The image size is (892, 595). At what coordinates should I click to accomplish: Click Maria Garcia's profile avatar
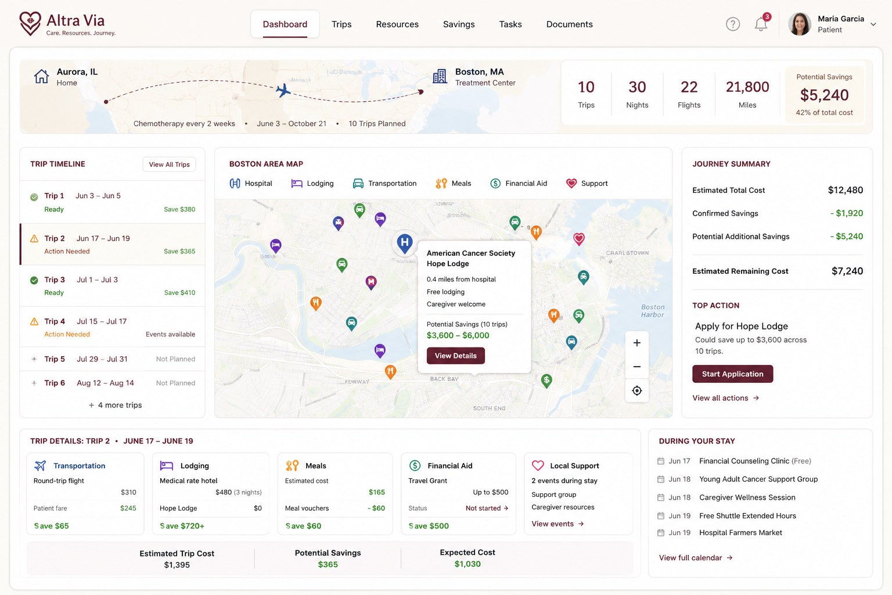click(x=800, y=24)
